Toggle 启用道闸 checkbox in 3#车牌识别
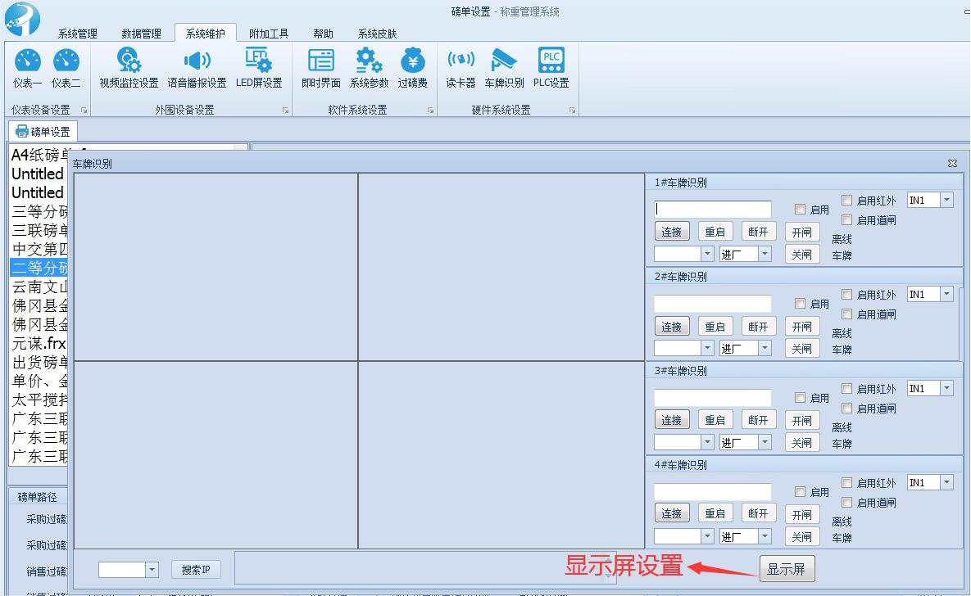 pyautogui.click(x=847, y=409)
